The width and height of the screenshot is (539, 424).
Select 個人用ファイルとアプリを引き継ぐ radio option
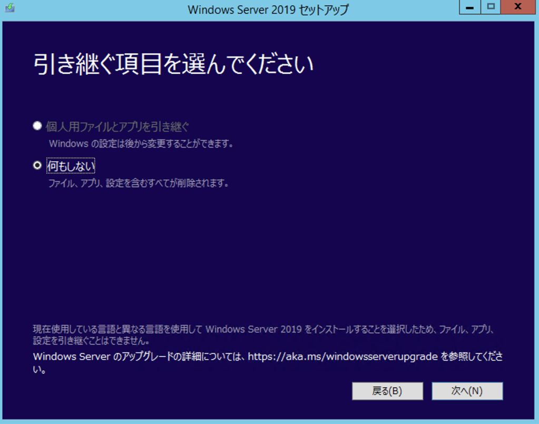(37, 126)
